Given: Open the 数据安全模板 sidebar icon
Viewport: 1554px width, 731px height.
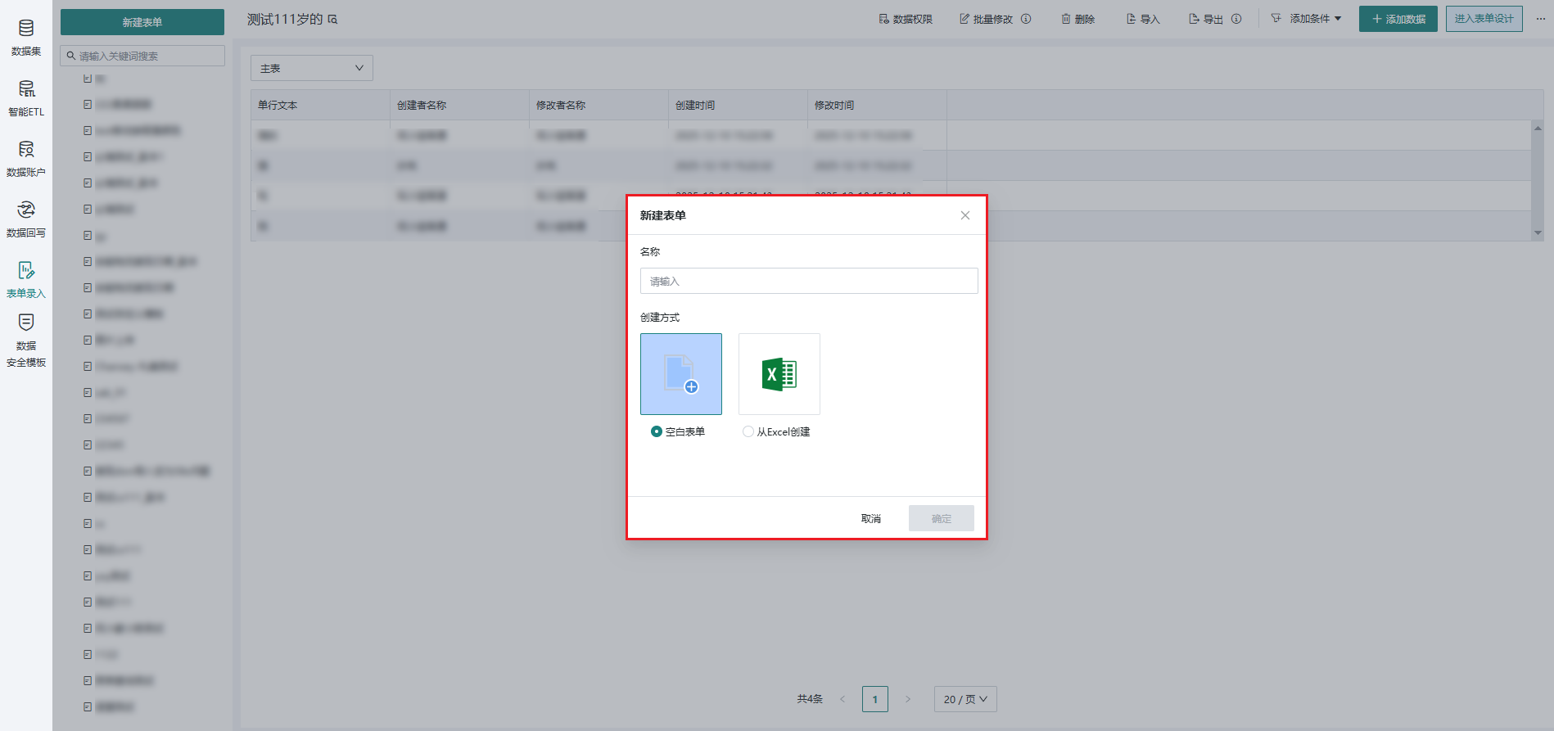Looking at the screenshot, I should tap(26, 340).
